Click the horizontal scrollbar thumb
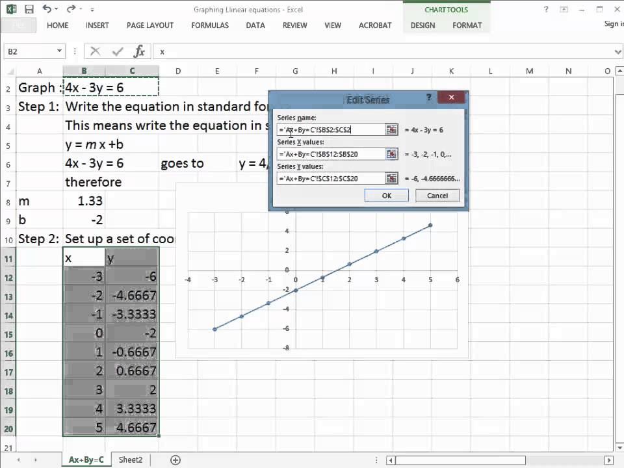This screenshot has width=624, height=468. (460, 460)
